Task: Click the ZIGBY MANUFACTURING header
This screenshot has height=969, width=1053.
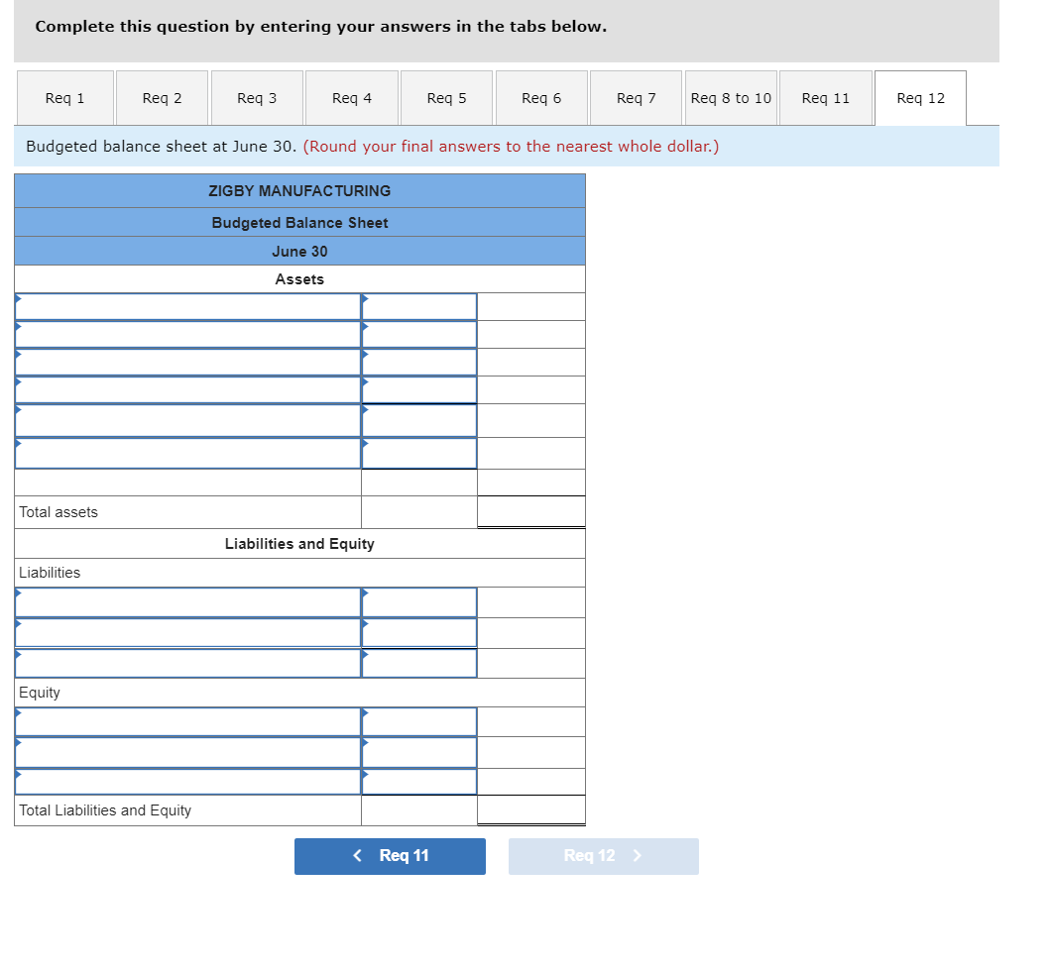Action: point(299,190)
